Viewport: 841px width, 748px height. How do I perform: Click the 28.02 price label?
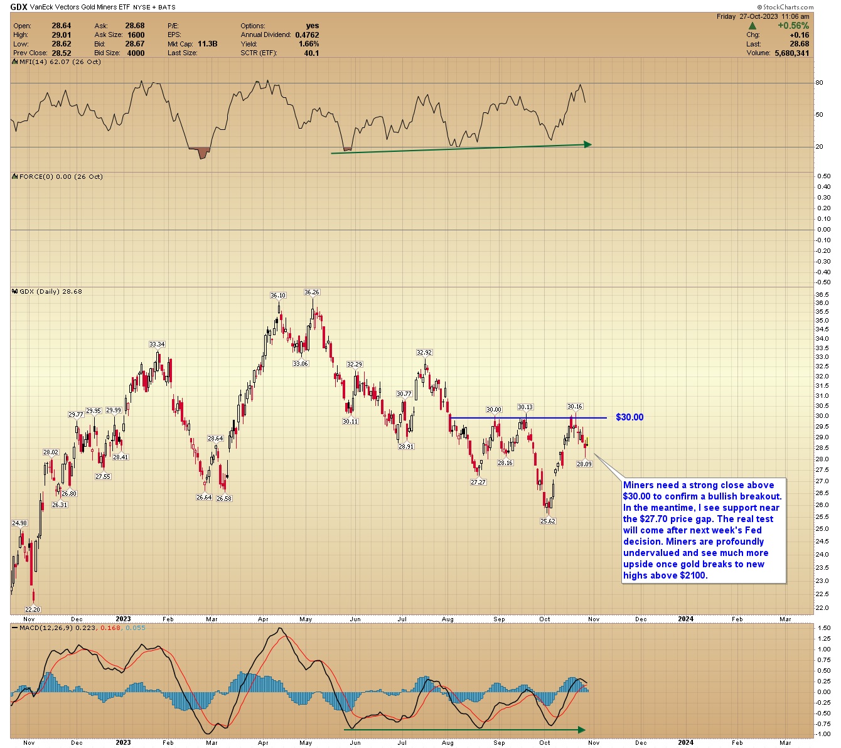pos(51,452)
